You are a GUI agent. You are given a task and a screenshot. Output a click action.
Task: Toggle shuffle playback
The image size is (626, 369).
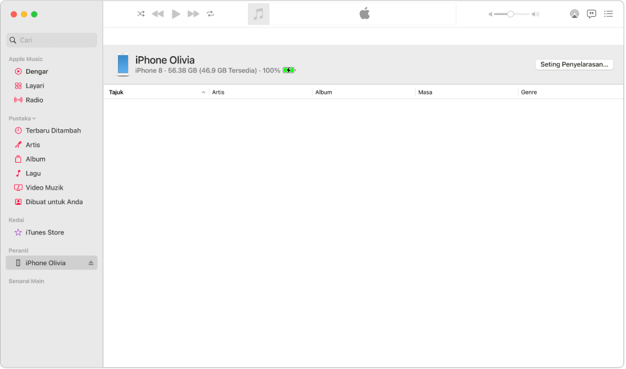click(x=141, y=14)
